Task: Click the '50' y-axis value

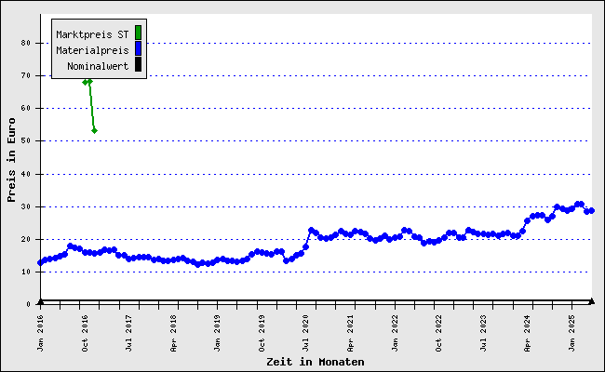Action: point(25,141)
